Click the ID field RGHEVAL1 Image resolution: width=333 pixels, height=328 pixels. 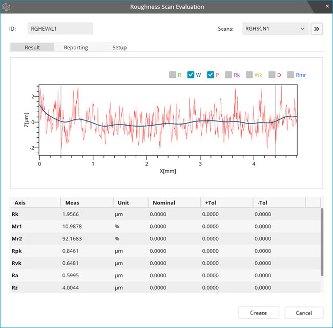(60, 29)
